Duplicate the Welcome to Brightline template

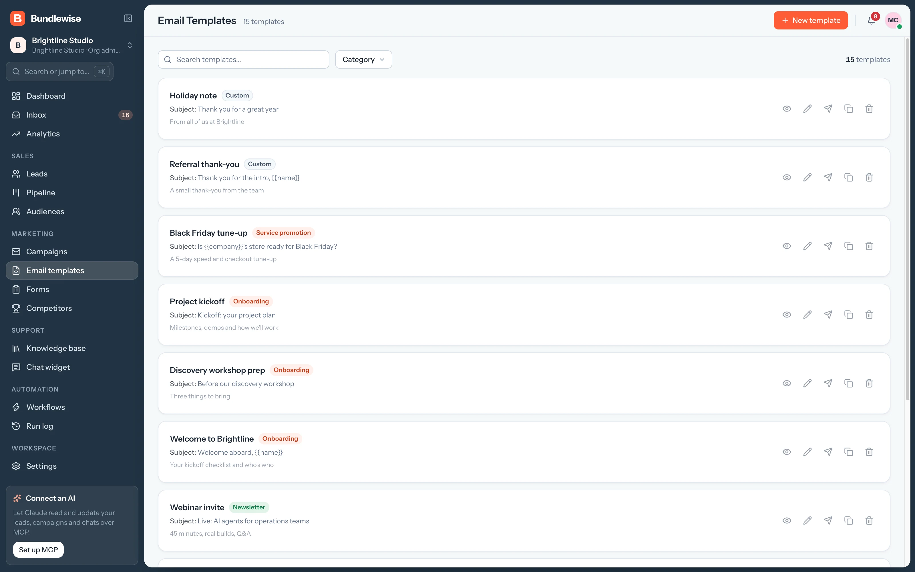coord(848,452)
